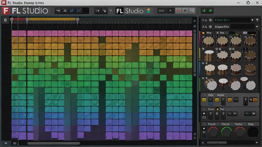Click the button with the blue horizontal line

247,114
